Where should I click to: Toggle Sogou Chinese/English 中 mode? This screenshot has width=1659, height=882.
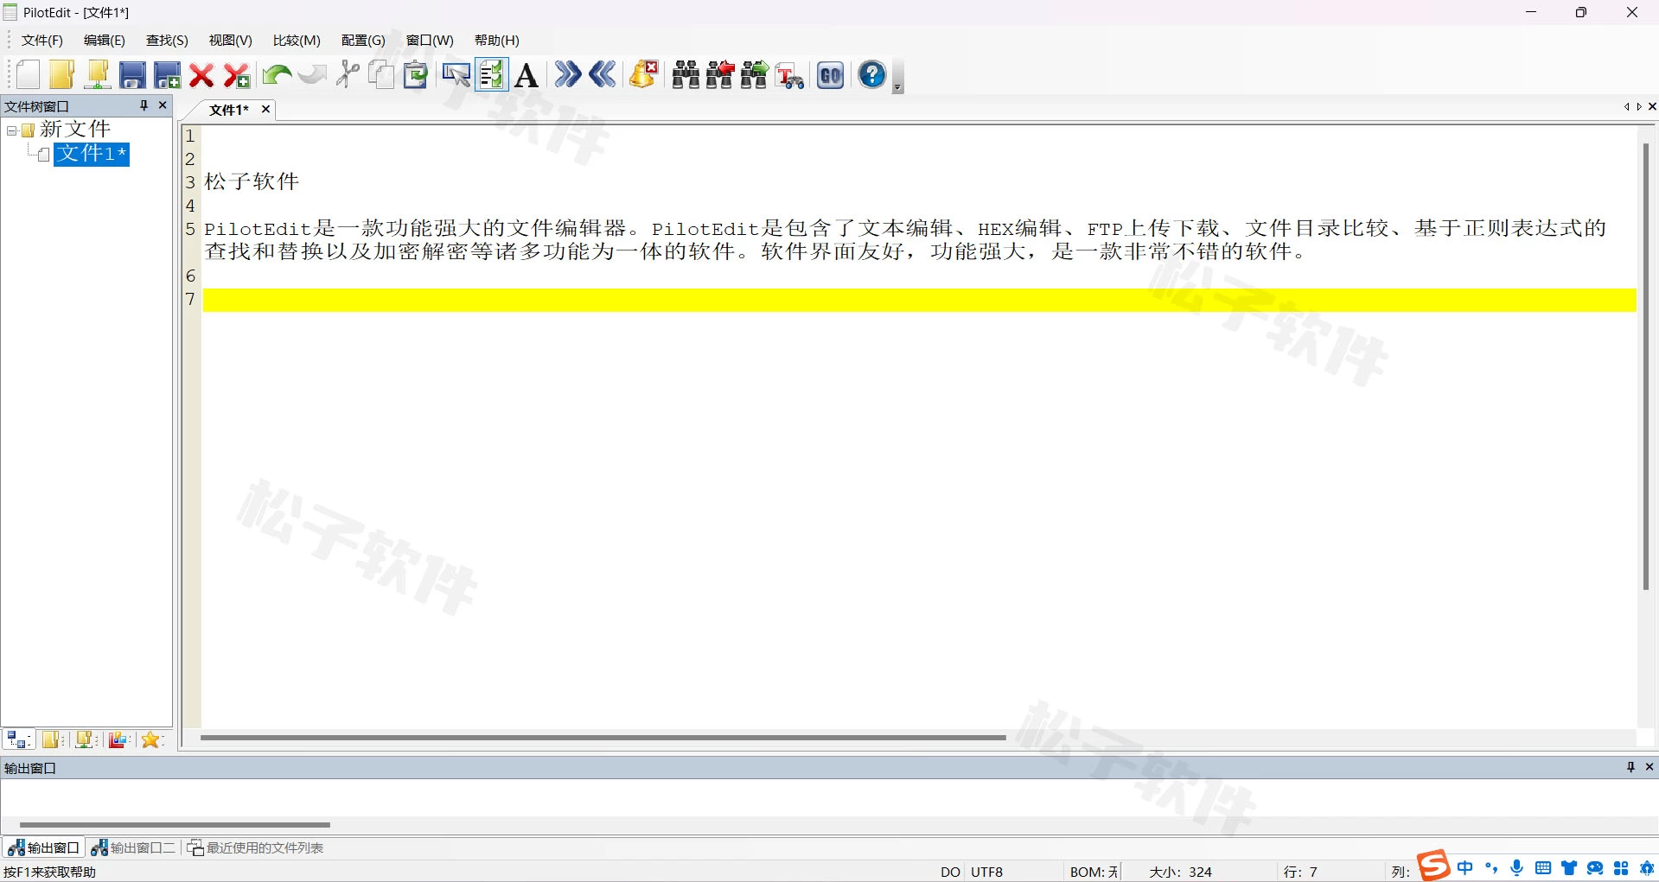click(1464, 868)
